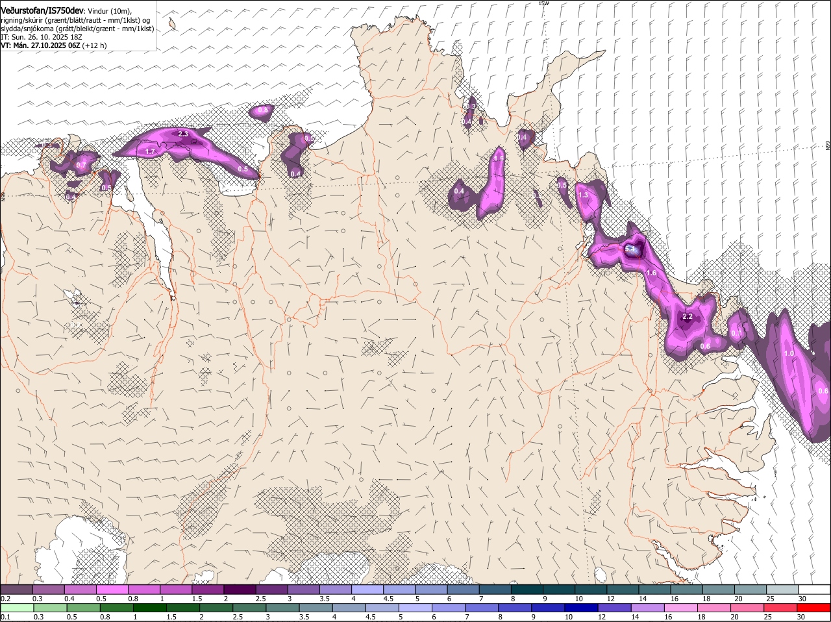Pick upper legend swatch between 0.5 and 0.8
Viewport: 831px width, 622px height.
[112, 589]
